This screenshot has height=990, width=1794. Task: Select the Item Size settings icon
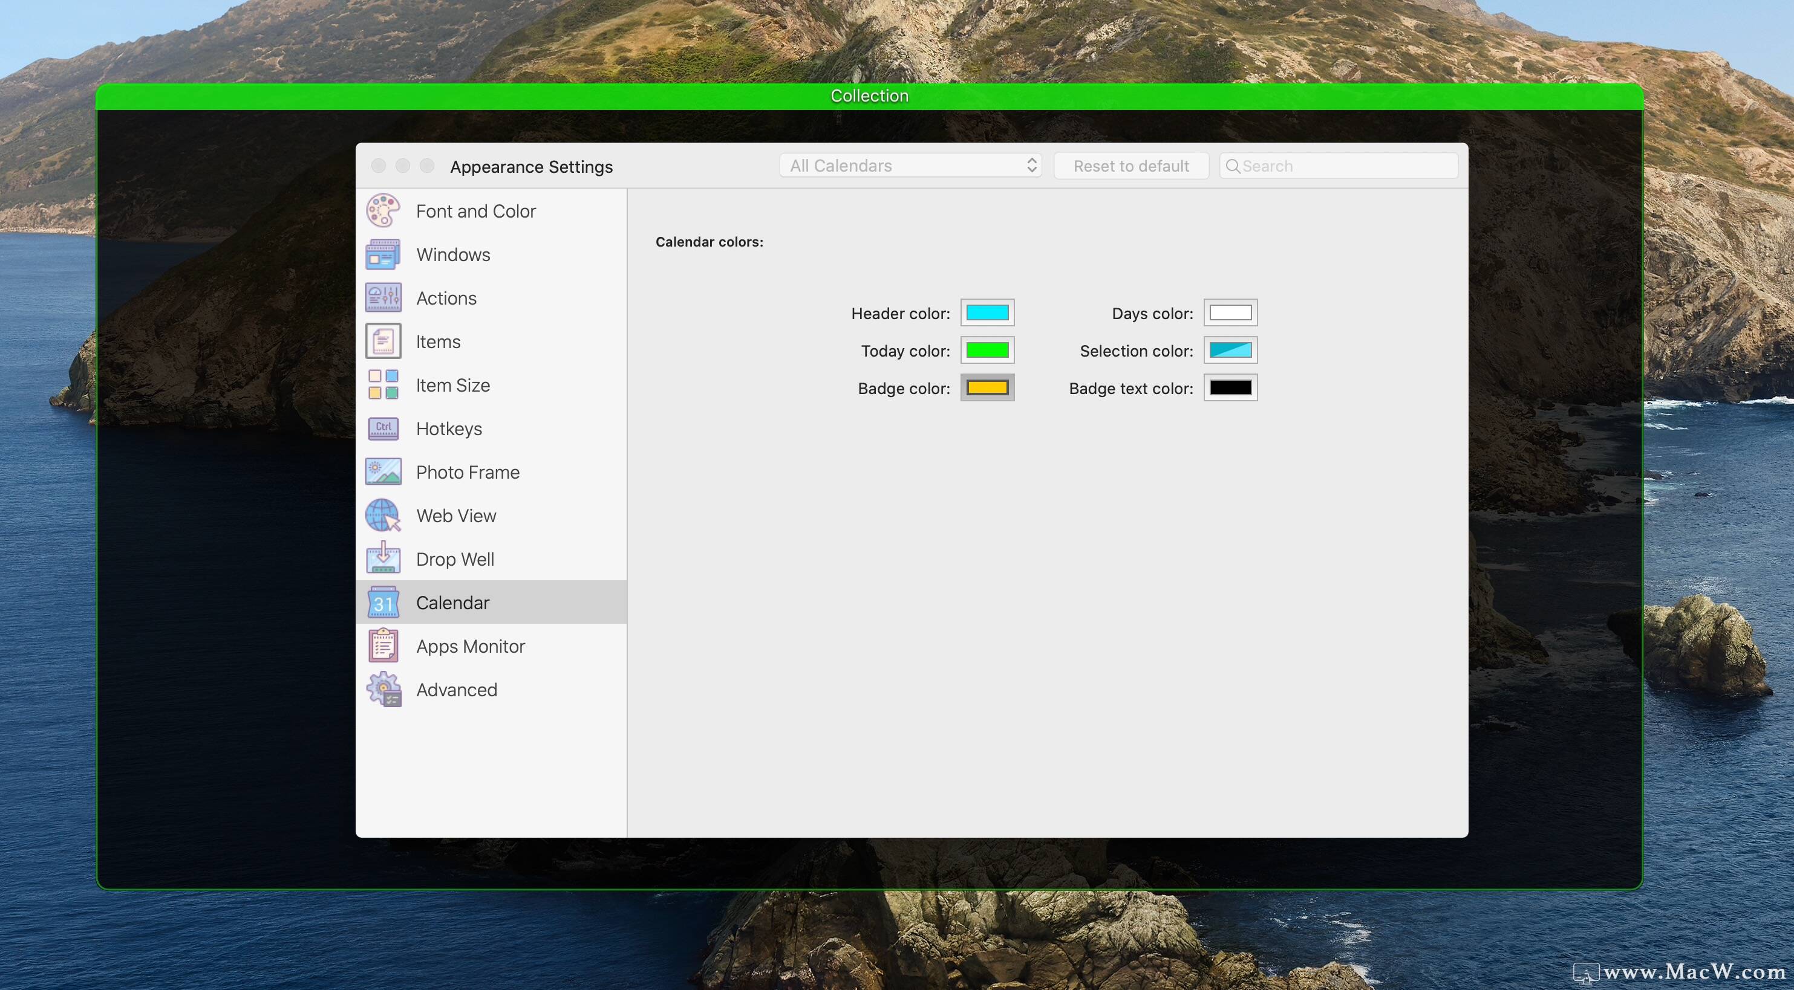click(x=385, y=385)
